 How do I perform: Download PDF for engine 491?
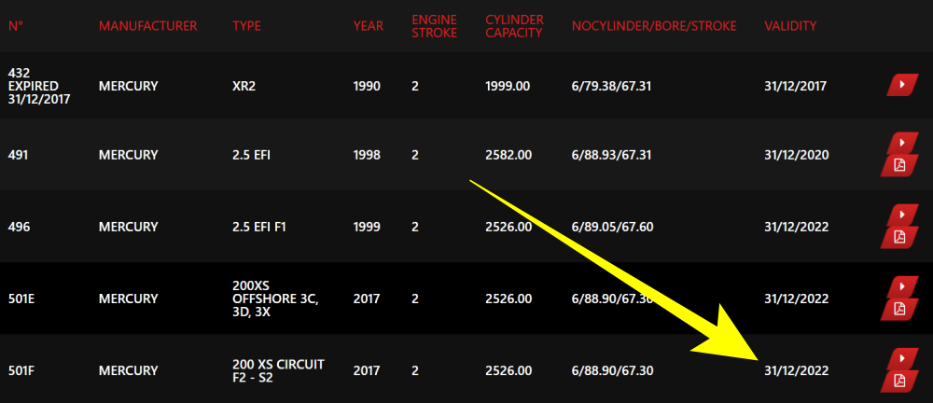(899, 165)
